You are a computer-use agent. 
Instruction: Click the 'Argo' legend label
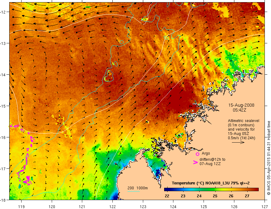click(206, 153)
